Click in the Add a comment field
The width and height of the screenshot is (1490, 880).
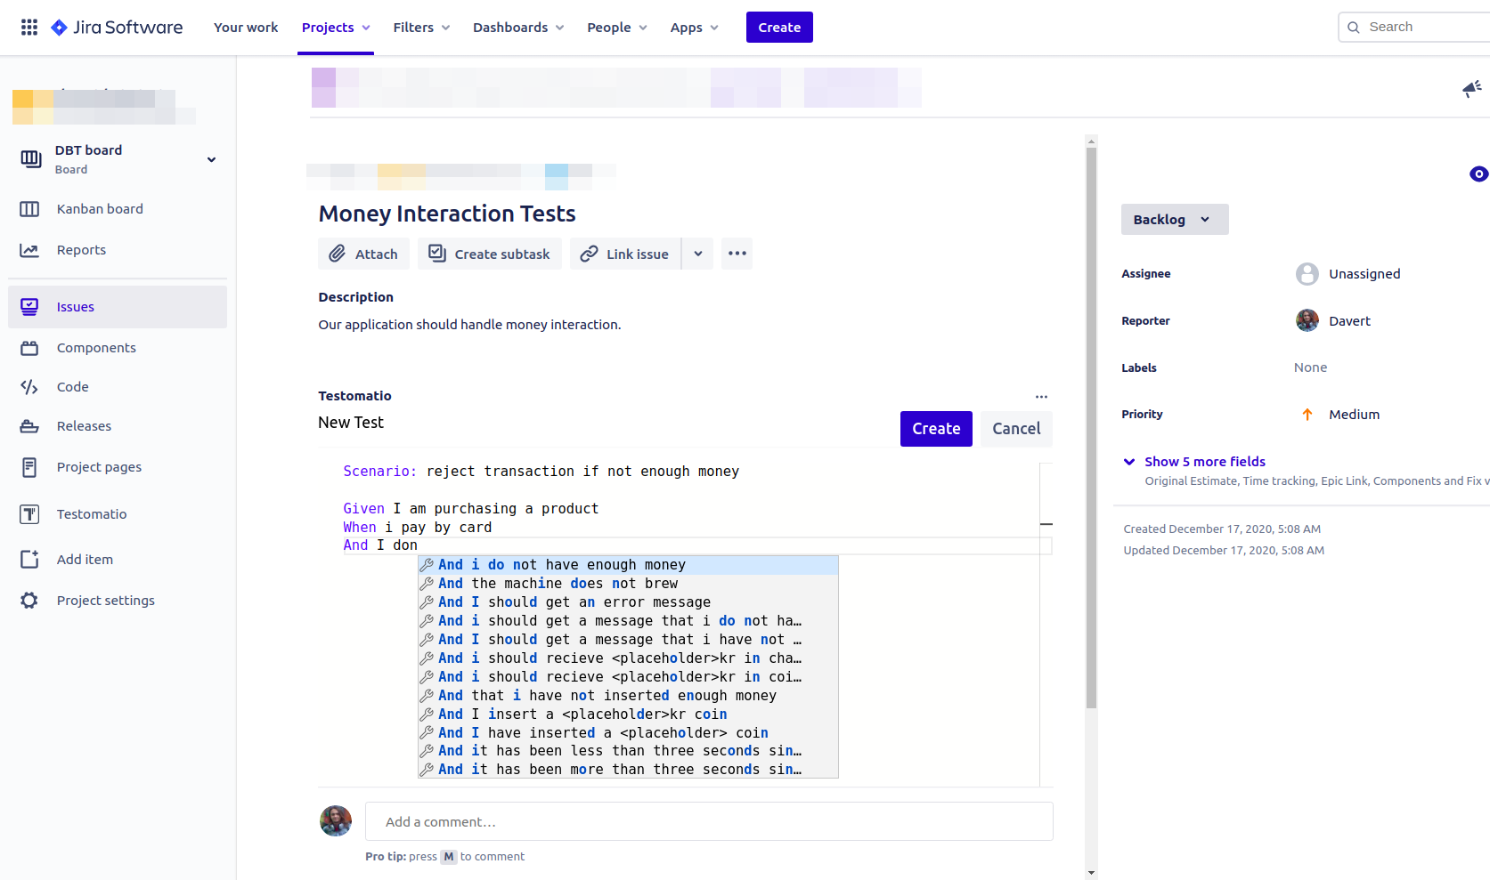pos(709,821)
